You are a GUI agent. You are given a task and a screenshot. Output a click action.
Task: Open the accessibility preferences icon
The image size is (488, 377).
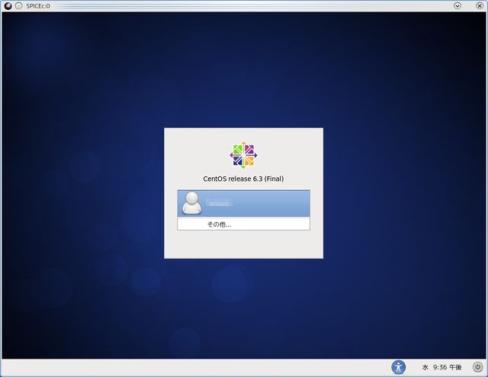(398, 367)
